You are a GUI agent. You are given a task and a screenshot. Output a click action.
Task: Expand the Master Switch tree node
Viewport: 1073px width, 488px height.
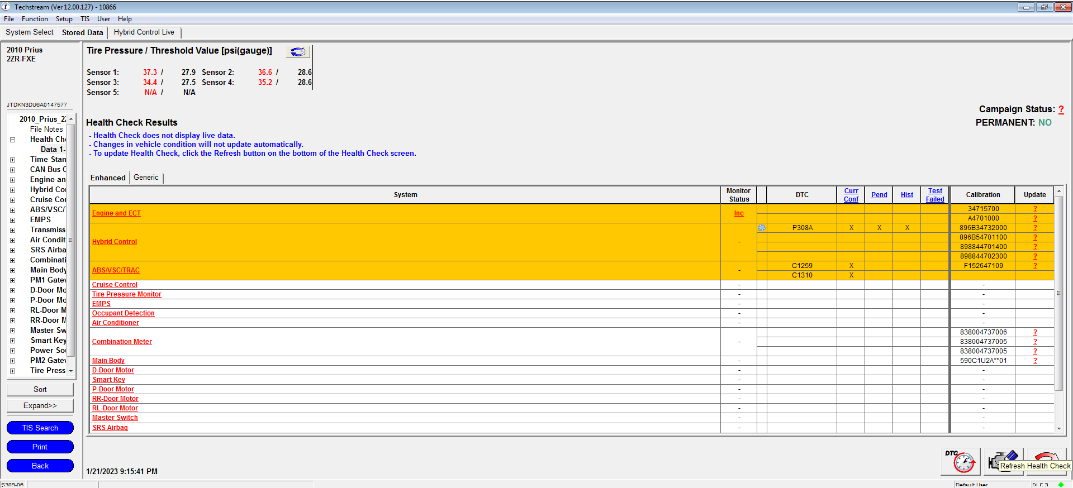[12, 331]
